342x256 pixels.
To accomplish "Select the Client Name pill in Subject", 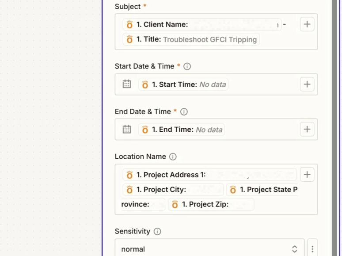I will point(201,24).
